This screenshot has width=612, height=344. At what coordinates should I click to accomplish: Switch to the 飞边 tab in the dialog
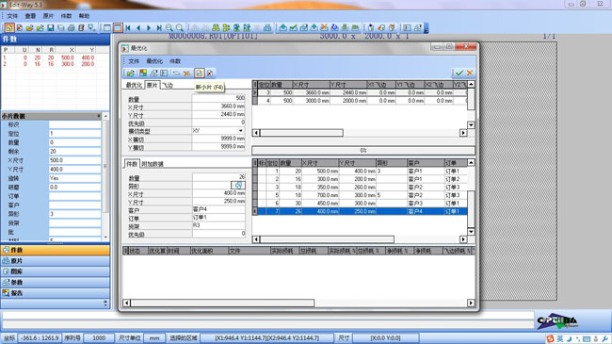[x=168, y=85]
